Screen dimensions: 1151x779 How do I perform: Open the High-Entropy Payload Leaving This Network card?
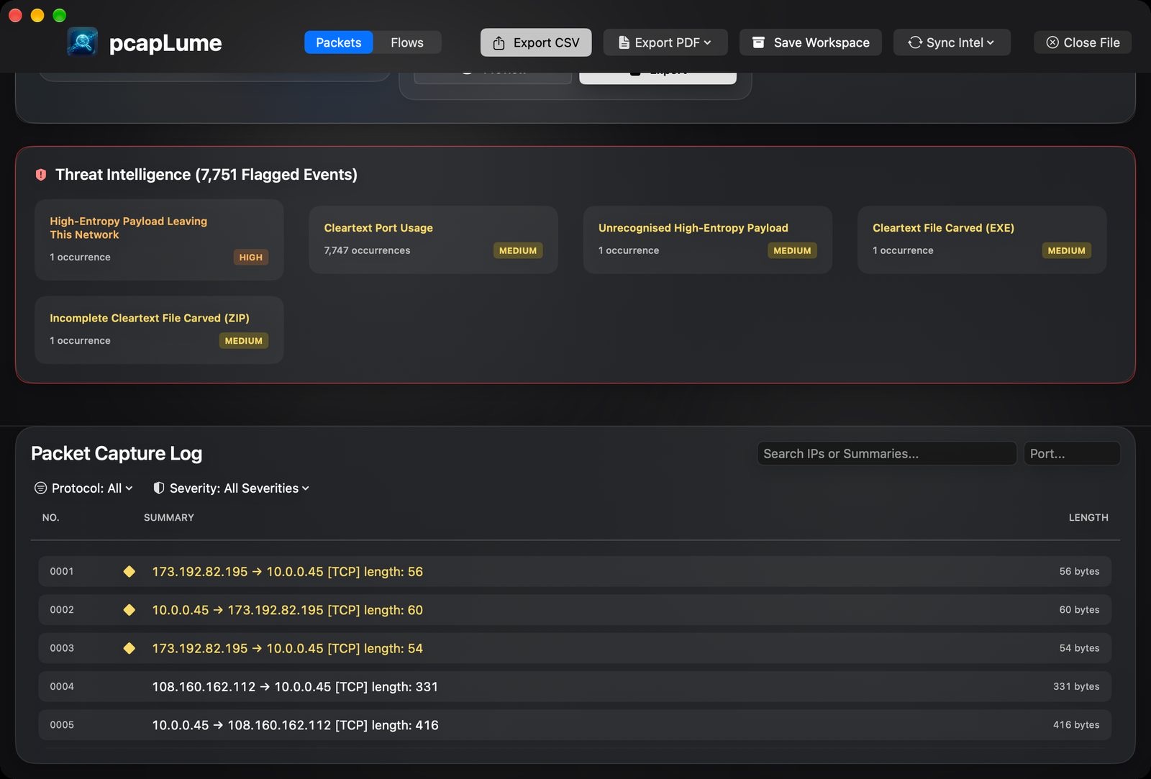click(x=159, y=240)
